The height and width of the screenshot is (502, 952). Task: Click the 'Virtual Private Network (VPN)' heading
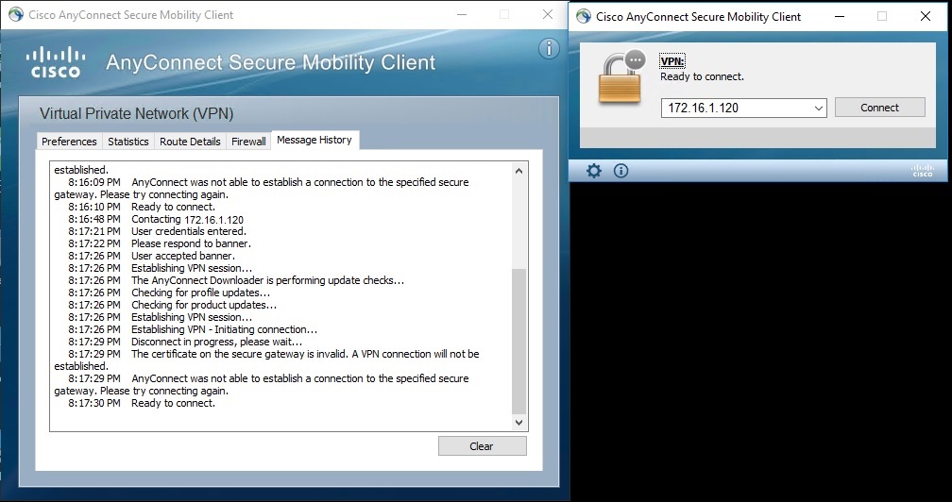pos(137,113)
